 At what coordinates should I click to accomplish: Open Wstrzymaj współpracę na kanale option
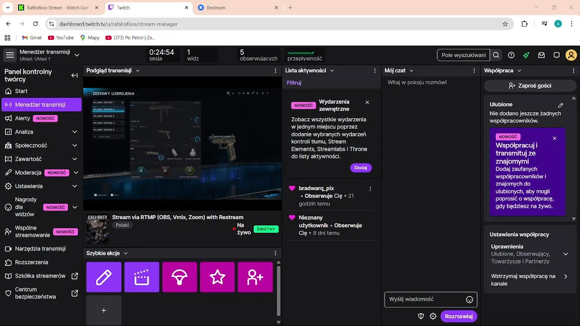point(529,280)
